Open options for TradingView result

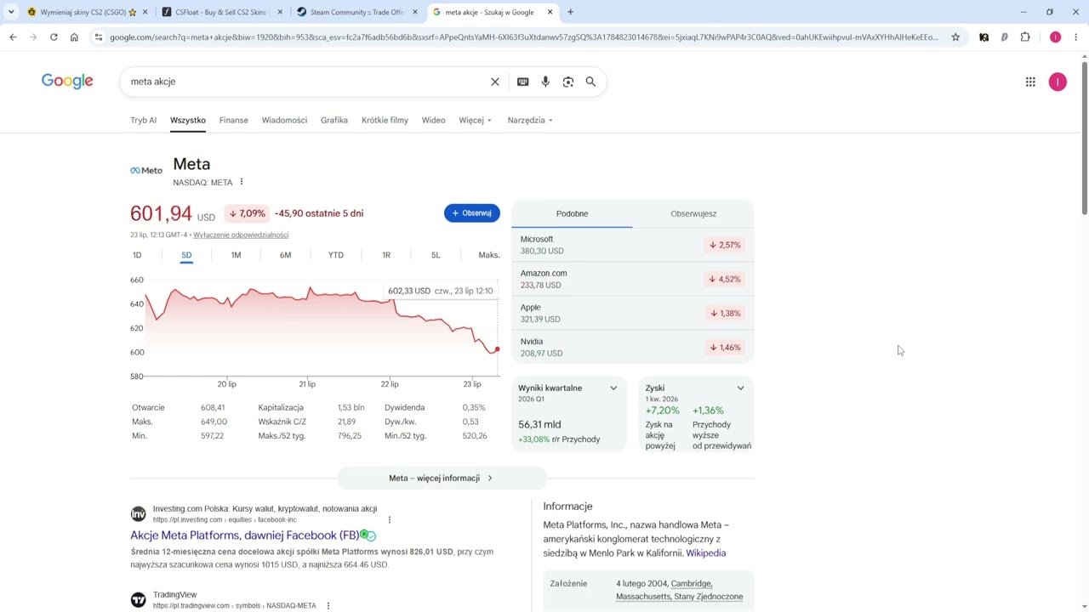point(328,606)
